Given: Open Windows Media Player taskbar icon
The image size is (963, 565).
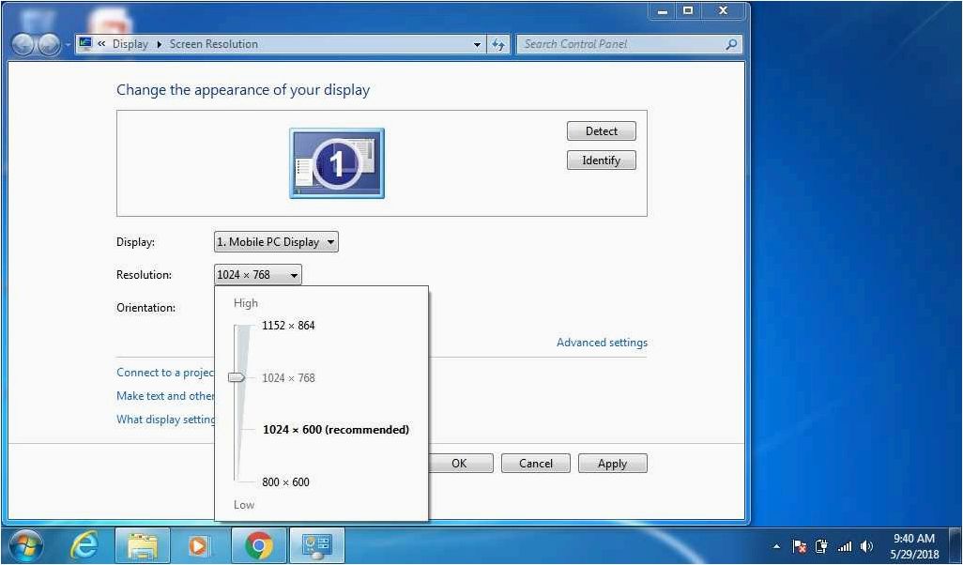Looking at the screenshot, I should 198,545.
